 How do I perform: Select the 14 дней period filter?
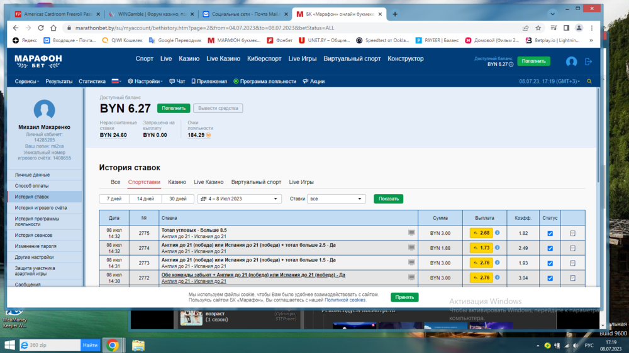146,198
